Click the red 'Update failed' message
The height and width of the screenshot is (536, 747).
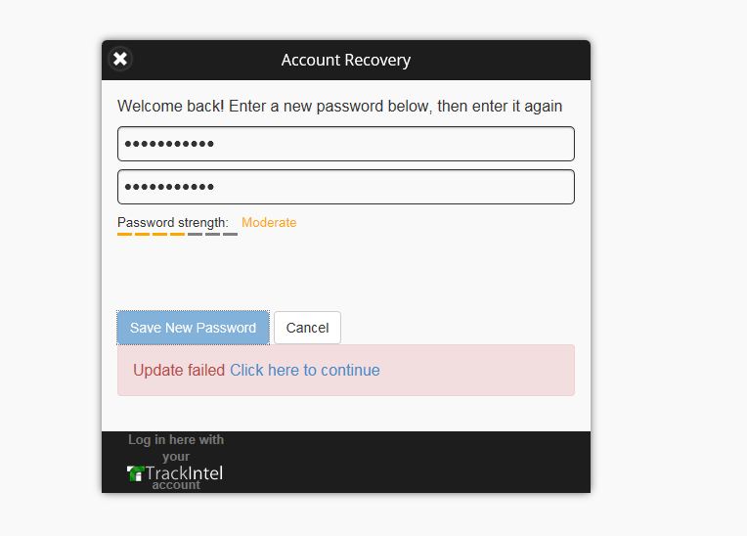coord(179,370)
